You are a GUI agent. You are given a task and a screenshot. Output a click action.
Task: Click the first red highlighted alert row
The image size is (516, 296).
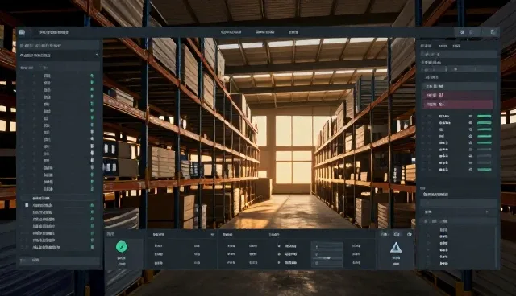pos(458,95)
